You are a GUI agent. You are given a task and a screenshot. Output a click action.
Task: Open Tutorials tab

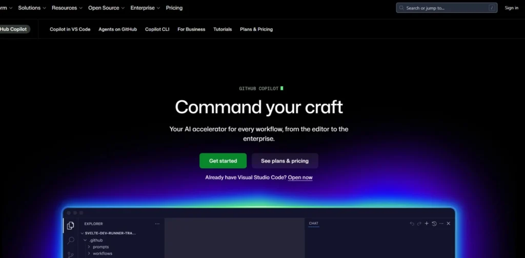(223, 29)
